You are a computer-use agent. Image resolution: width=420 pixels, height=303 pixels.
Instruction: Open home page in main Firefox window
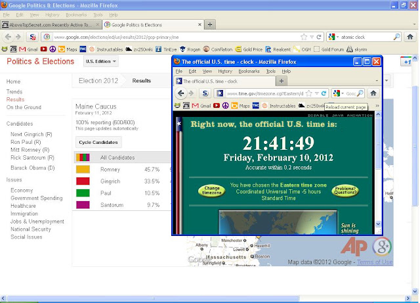pos(410,37)
